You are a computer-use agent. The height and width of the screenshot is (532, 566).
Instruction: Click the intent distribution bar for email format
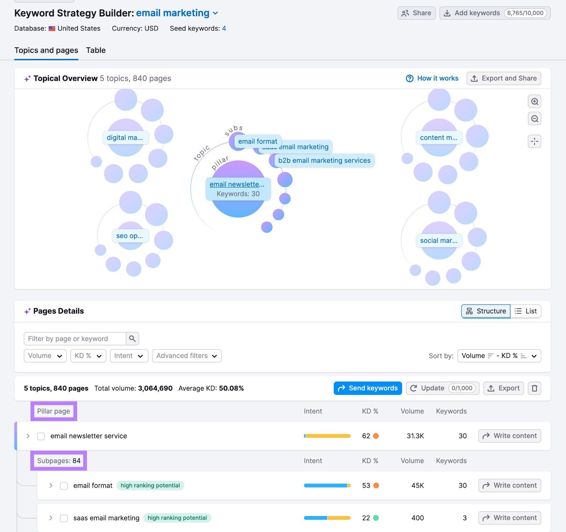pyautogui.click(x=327, y=486)
